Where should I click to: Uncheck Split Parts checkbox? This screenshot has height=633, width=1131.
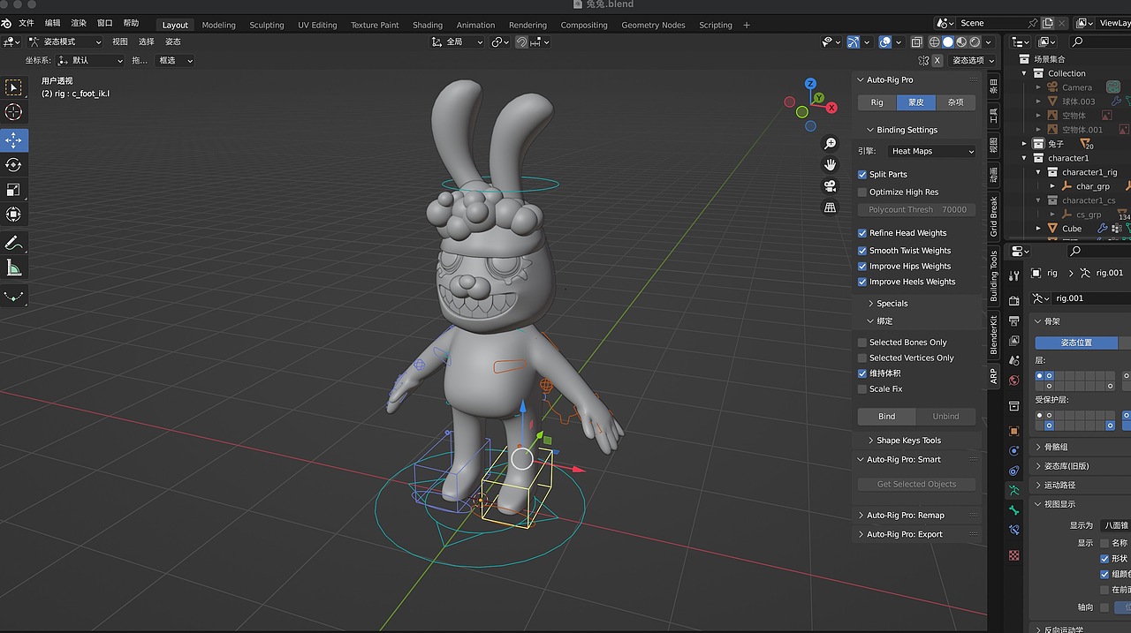coord(862,175)
